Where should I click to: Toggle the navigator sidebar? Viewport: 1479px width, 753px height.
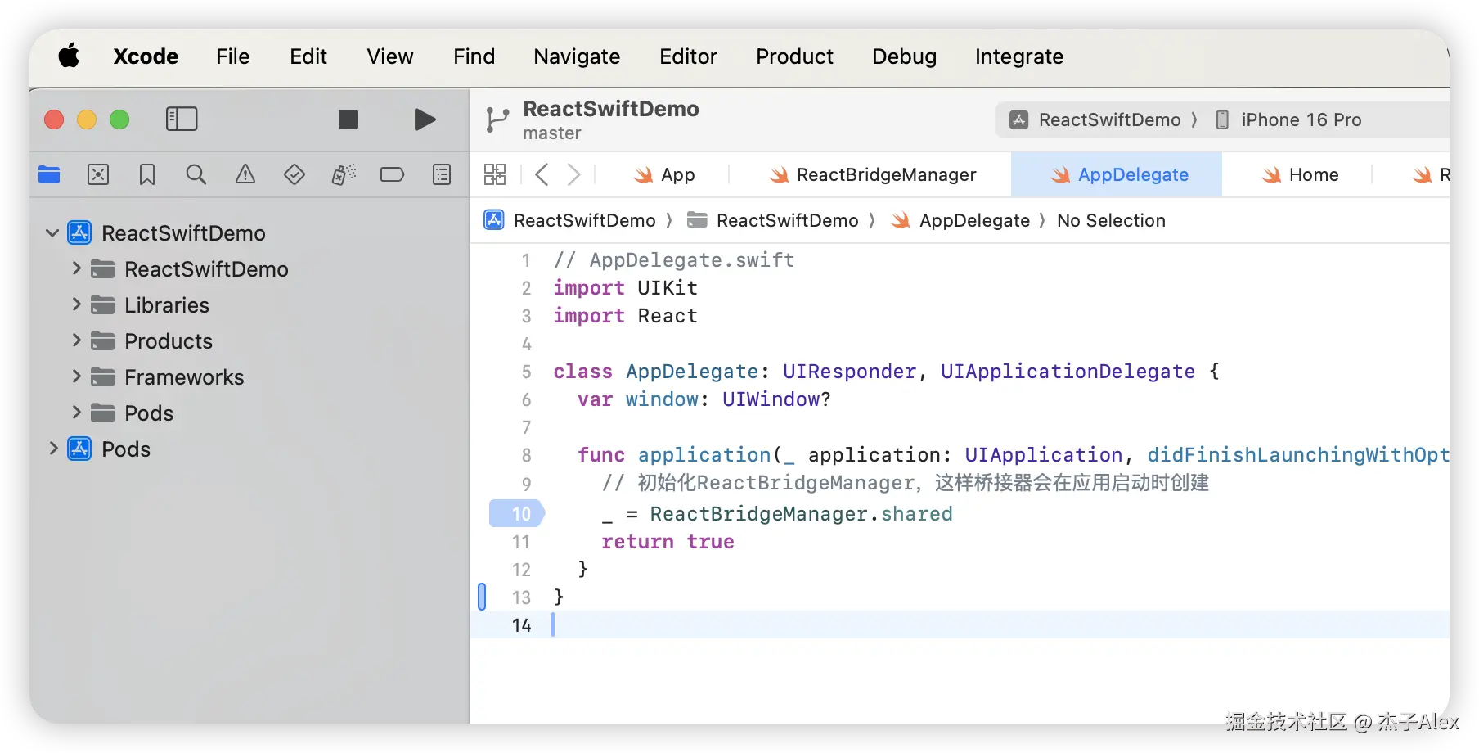pyautogui.click(x=182, y=119)
